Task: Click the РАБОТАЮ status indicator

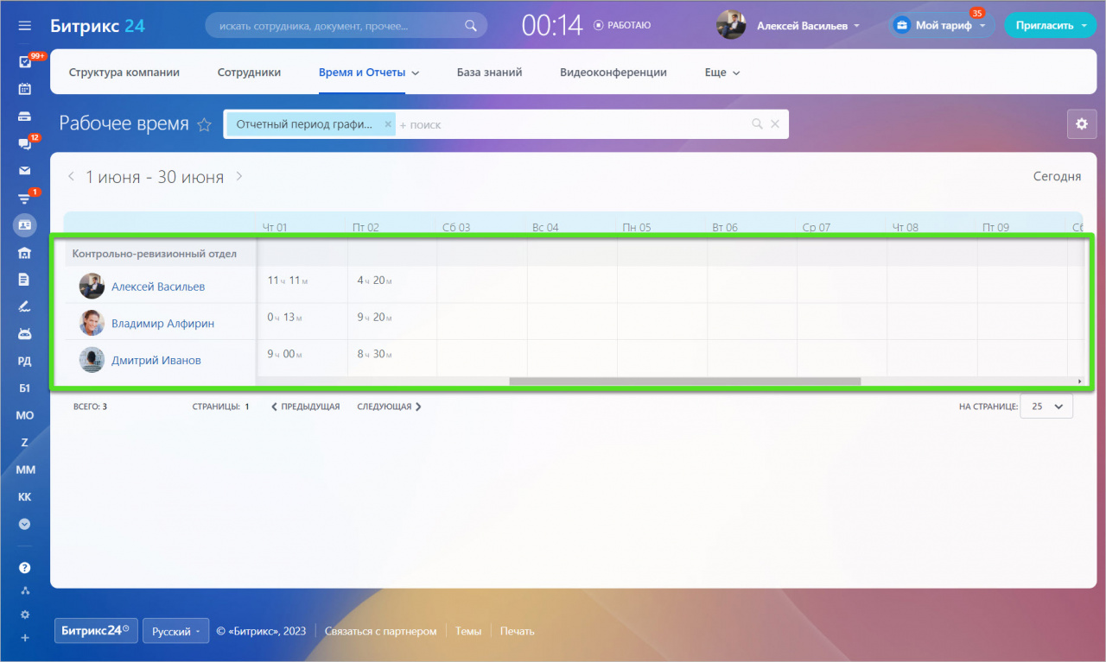Action: 622,26
